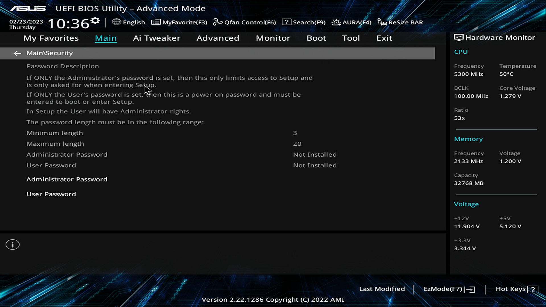Click CPU frequency value 5300 MHz
This screenshot has height=307, width=546.
point(468,74)
